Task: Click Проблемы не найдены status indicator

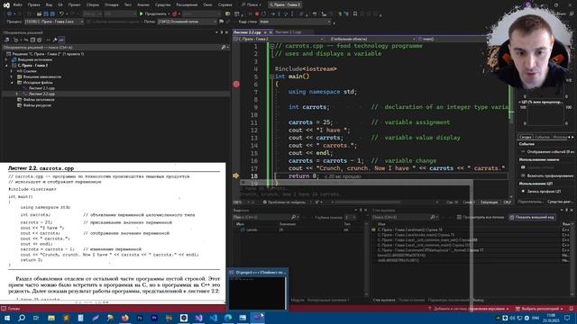Action: click(x=284, y=202)
